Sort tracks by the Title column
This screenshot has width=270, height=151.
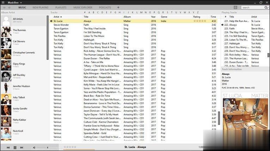pyautogui.click(x=86, y=17)
